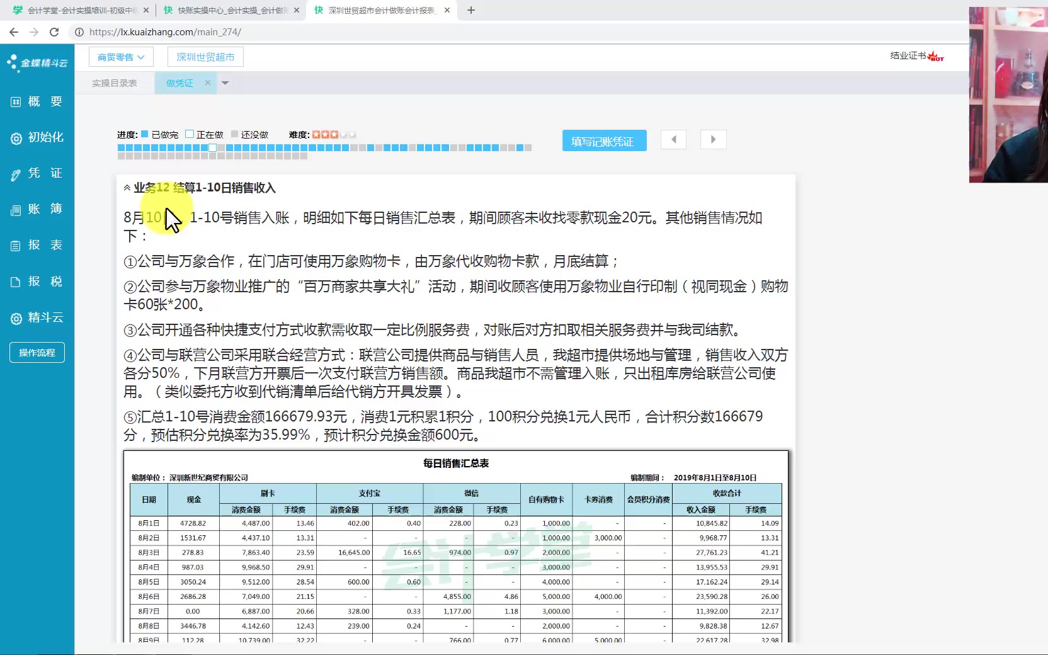Click the 27,761.23 total income cell
The width and height of the screenshot is (1048, 655).
click(701, 552)
